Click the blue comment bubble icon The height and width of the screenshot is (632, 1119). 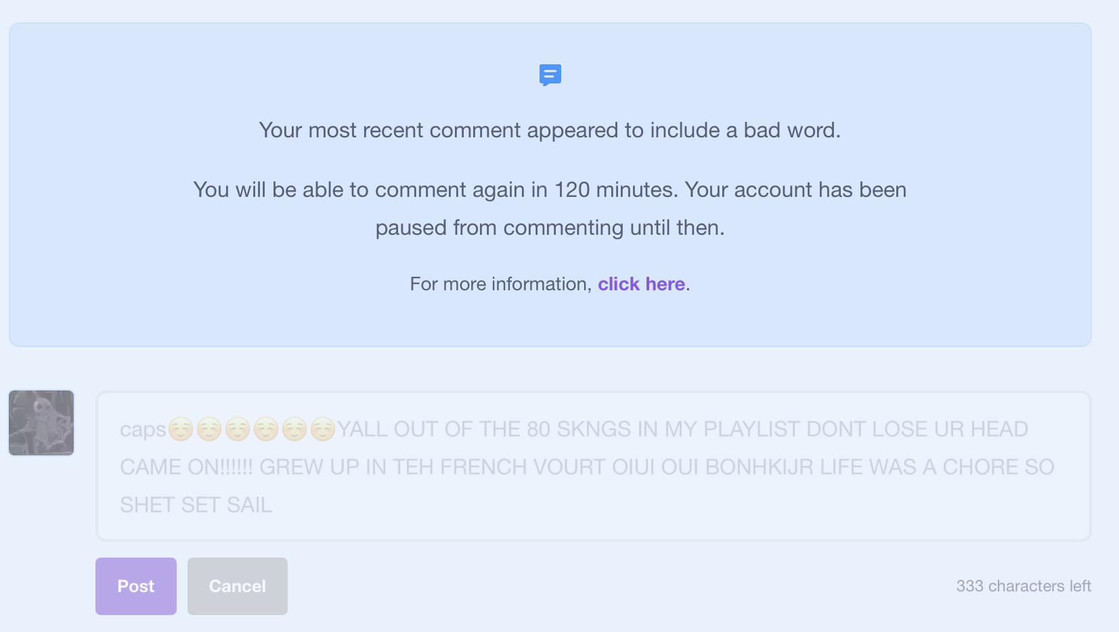550,74
